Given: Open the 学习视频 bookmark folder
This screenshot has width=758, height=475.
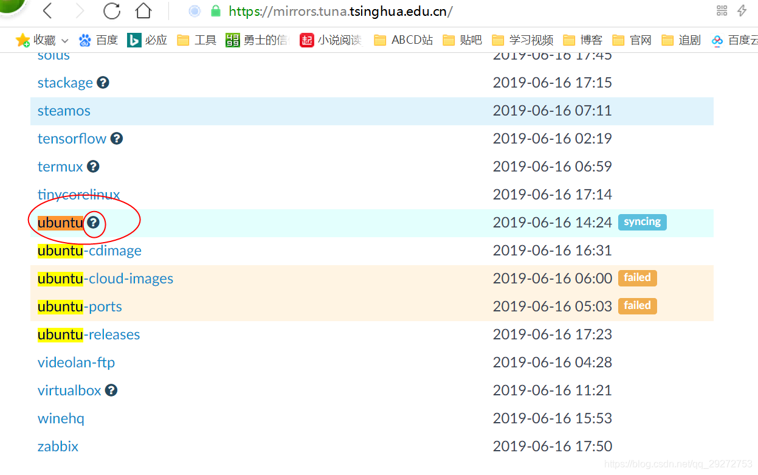Looking at the screenshot, I should (523, 40).
